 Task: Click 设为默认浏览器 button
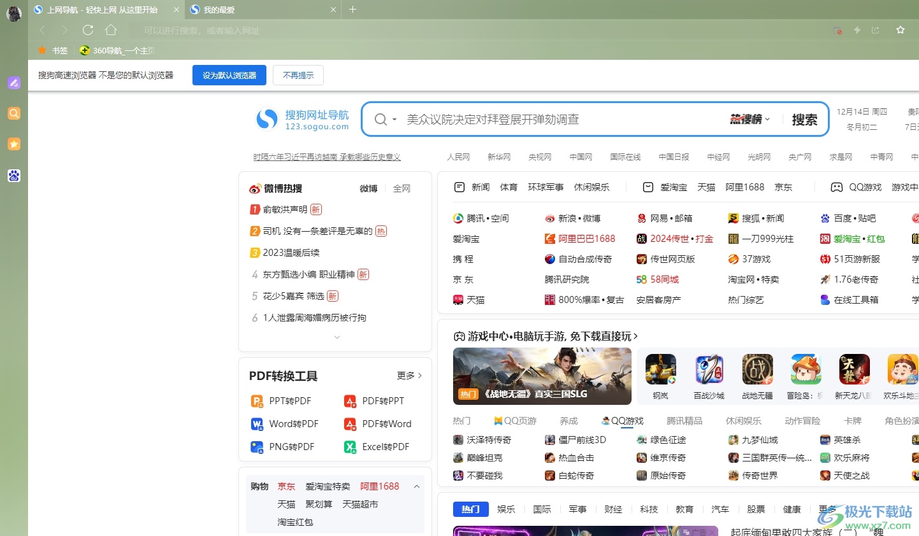(x=229, y=75)
